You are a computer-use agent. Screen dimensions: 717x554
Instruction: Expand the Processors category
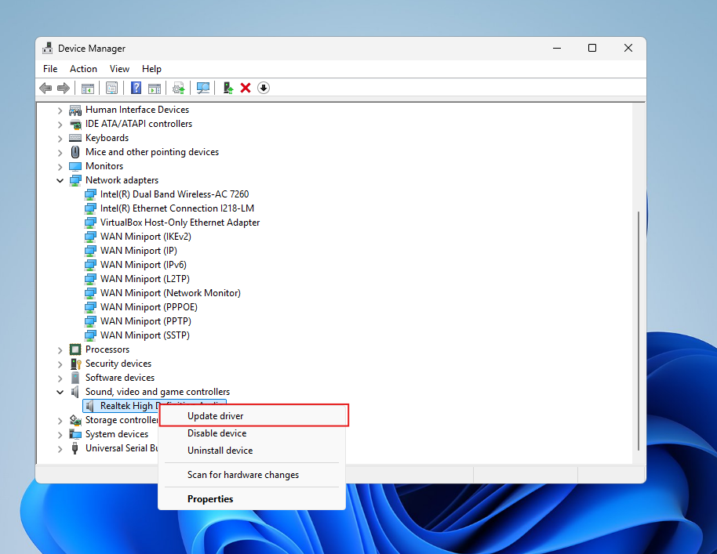60,349
